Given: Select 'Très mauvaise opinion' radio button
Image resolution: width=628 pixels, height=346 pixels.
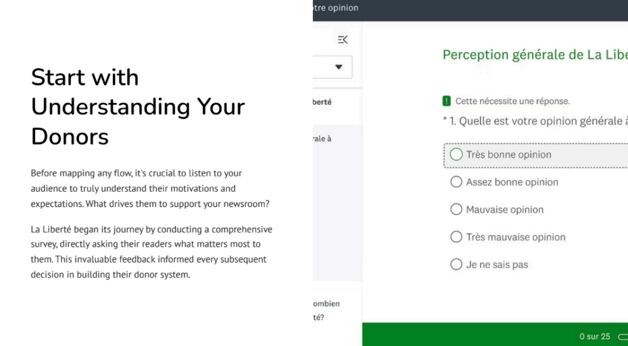Looking at the screenshot, I should click(x=456, y=237).
